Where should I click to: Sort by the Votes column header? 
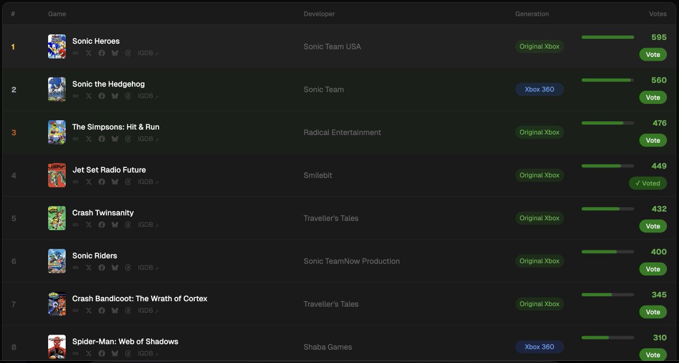(657, 14)
